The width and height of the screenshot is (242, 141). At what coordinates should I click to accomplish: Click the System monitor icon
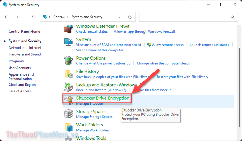pyautogui.click(x=68, y=42)
